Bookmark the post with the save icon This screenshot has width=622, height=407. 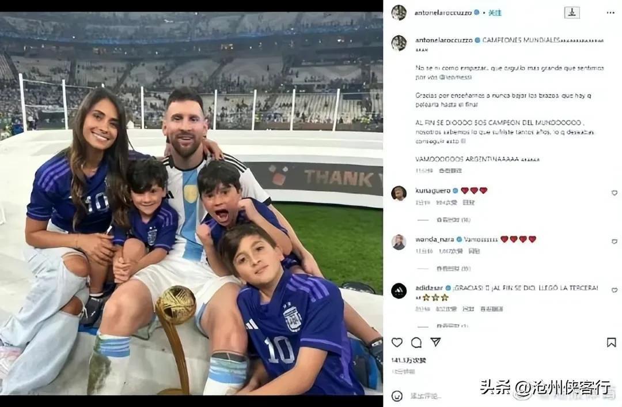tap(611, 342)
